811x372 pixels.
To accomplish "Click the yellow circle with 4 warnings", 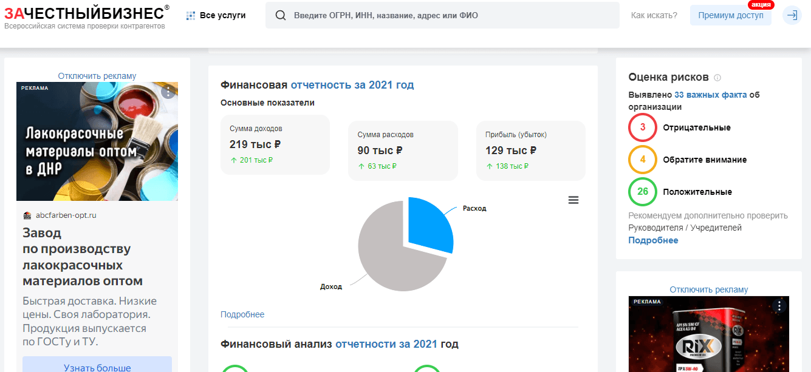I will click(643, 160).
